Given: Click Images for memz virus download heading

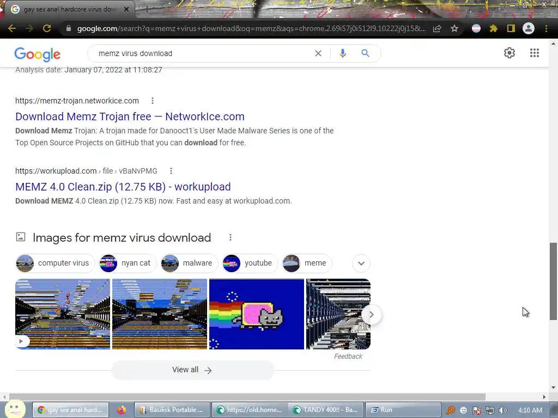Looking at the screenshot, I should (122, 237).
